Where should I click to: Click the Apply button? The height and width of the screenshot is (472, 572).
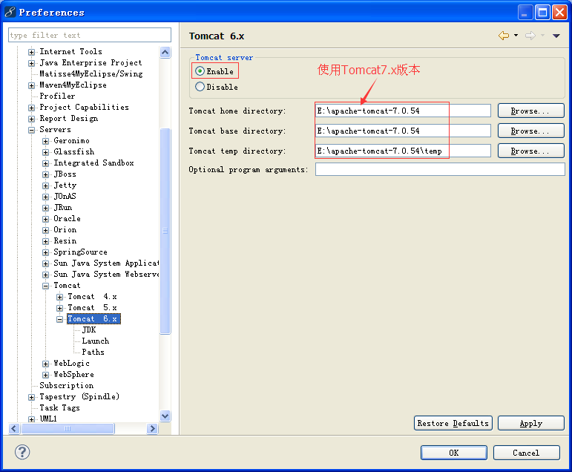tap(530, 423)
